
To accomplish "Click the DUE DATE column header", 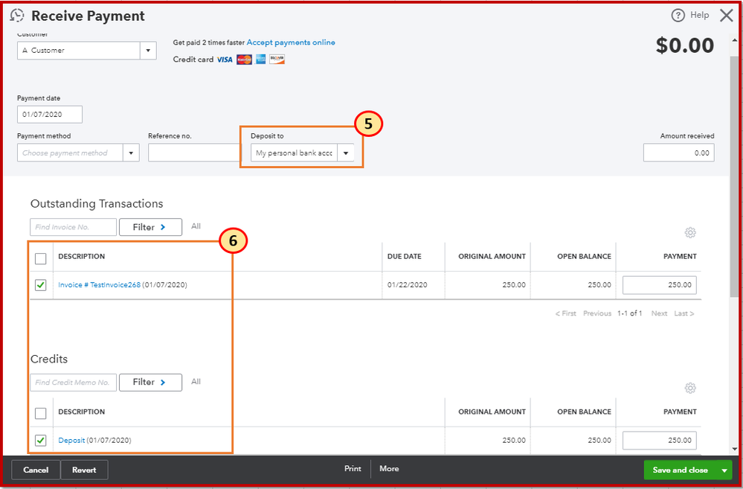I will coord(404,257).
